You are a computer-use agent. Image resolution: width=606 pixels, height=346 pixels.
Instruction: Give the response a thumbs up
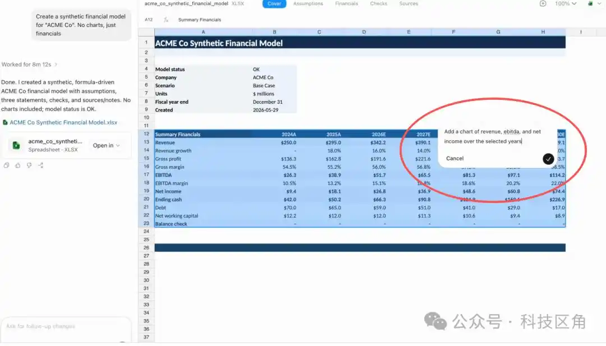tap(18, 165)
